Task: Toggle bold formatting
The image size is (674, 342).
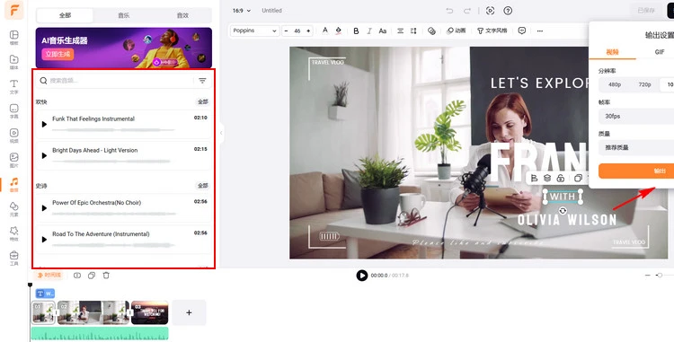Action: (356, 31)
